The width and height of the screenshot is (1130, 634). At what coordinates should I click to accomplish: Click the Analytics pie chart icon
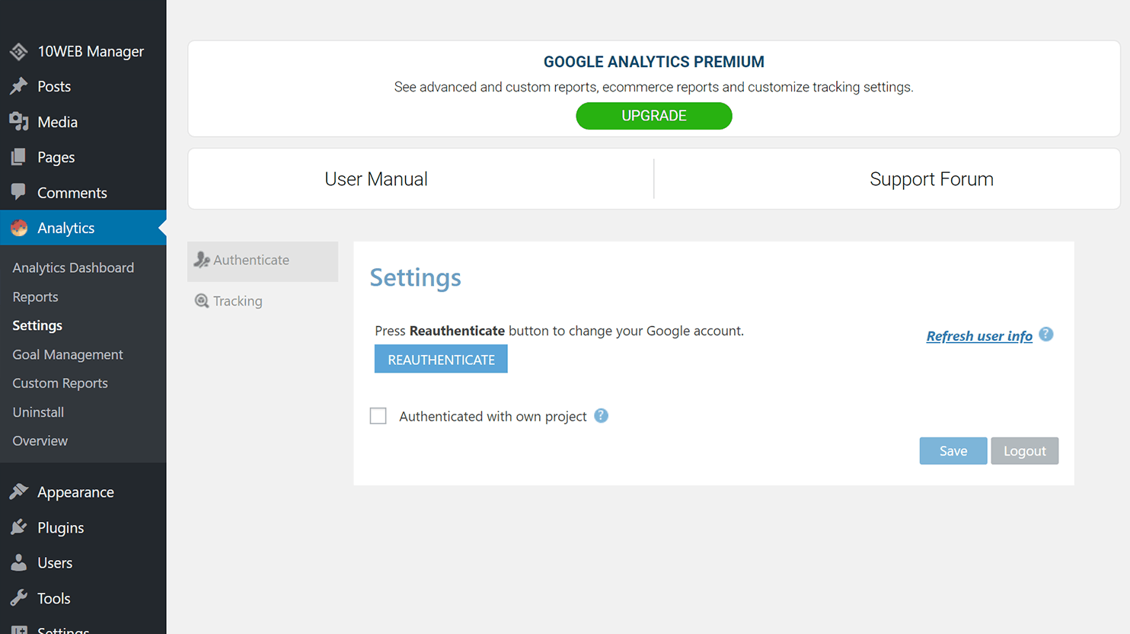tap(19, 228)
